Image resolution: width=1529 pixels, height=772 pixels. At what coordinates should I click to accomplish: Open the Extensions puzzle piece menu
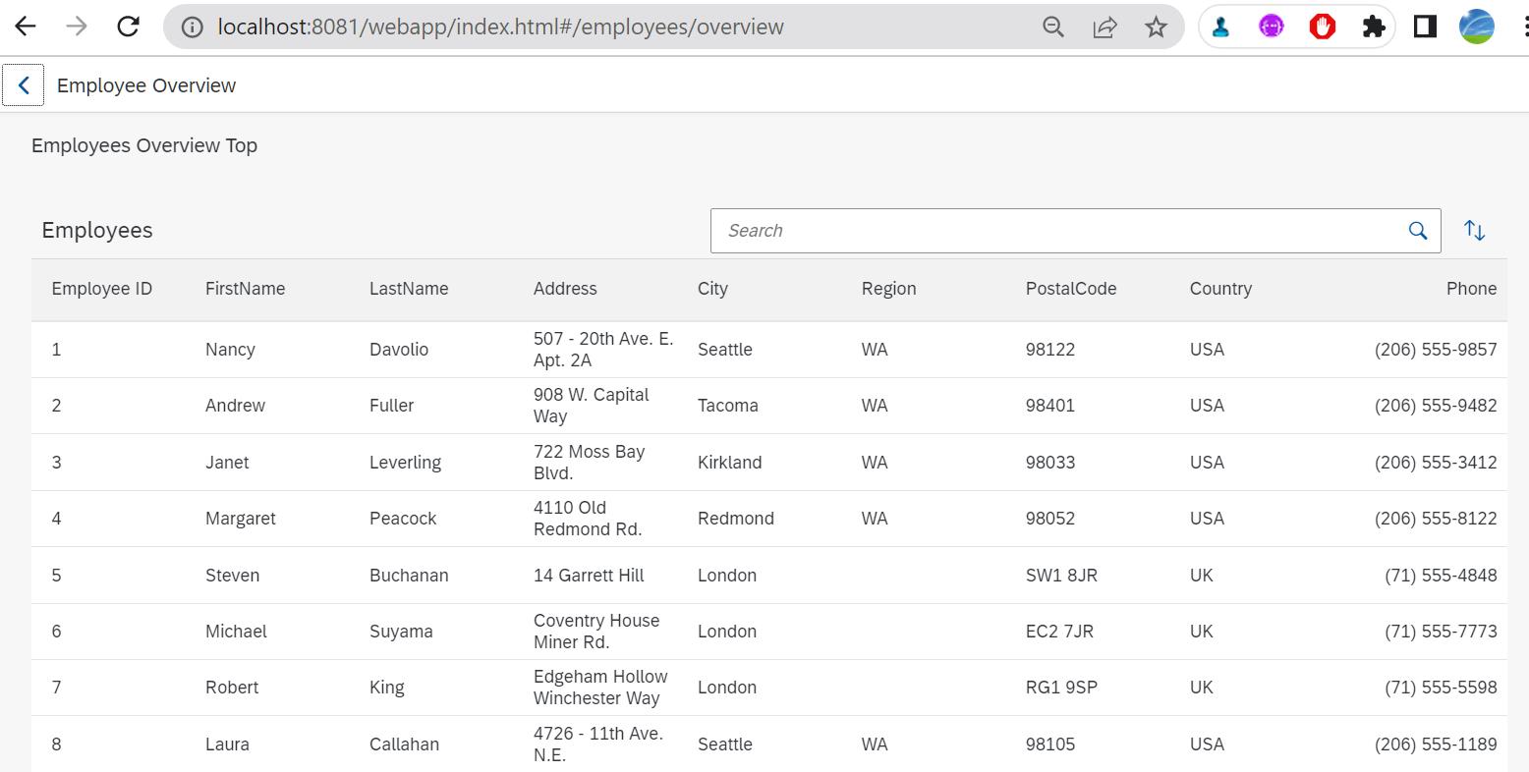(x=1374, y=27)
